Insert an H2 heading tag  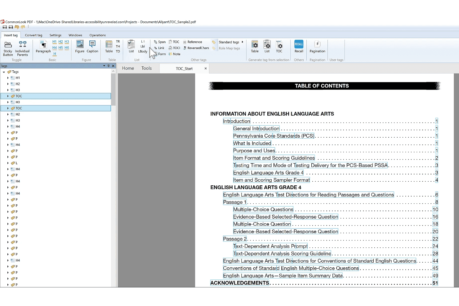61,42
